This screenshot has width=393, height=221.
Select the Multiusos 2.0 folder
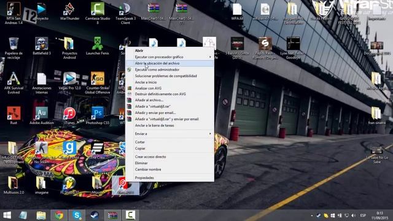tap(14, 185)
